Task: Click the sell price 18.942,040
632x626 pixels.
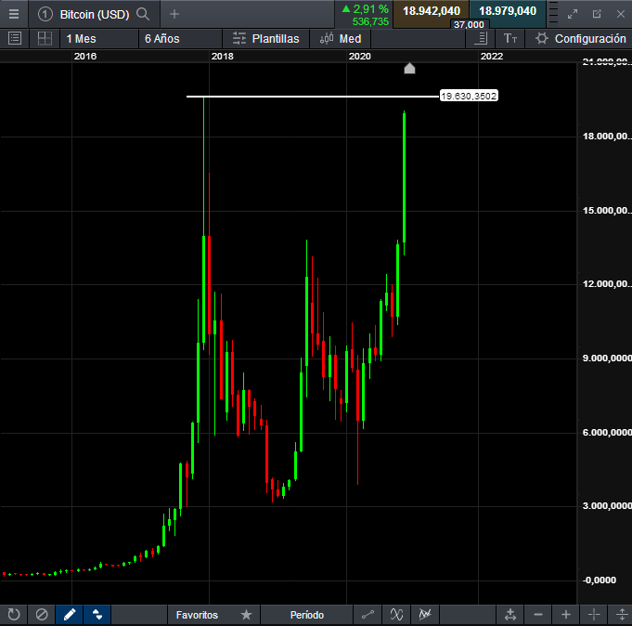Action: (x=432, y=11)
